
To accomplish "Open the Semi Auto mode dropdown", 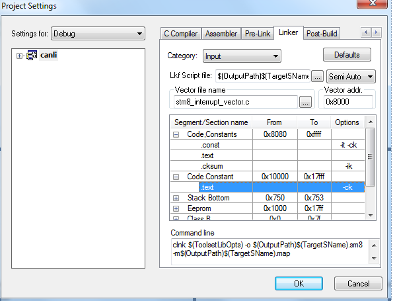I will pyautogui.click(x=351, y=77).
